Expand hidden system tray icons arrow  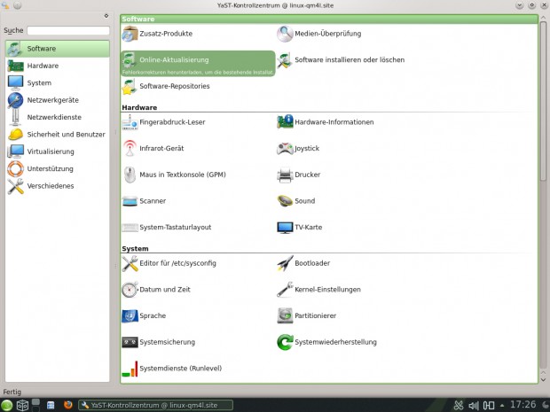coord(502,406)
